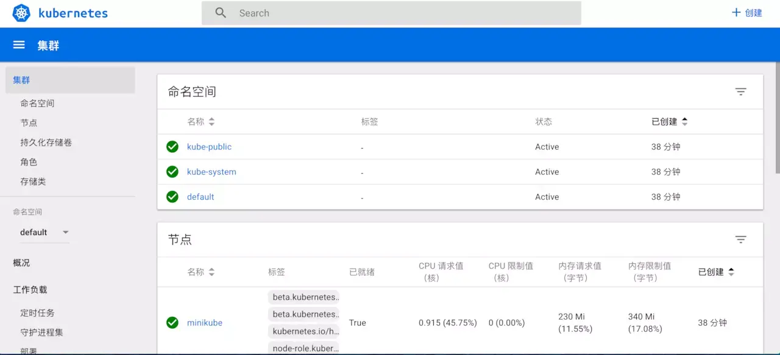The width and height of the screenshot is (780, 355).
Task: Focus the Search input field
Action: click(x=391, y=13)
